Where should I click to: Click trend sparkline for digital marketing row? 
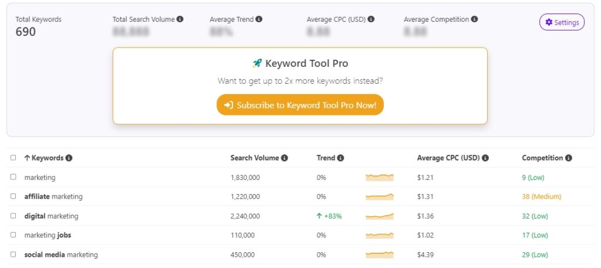(x=380, y=216)
